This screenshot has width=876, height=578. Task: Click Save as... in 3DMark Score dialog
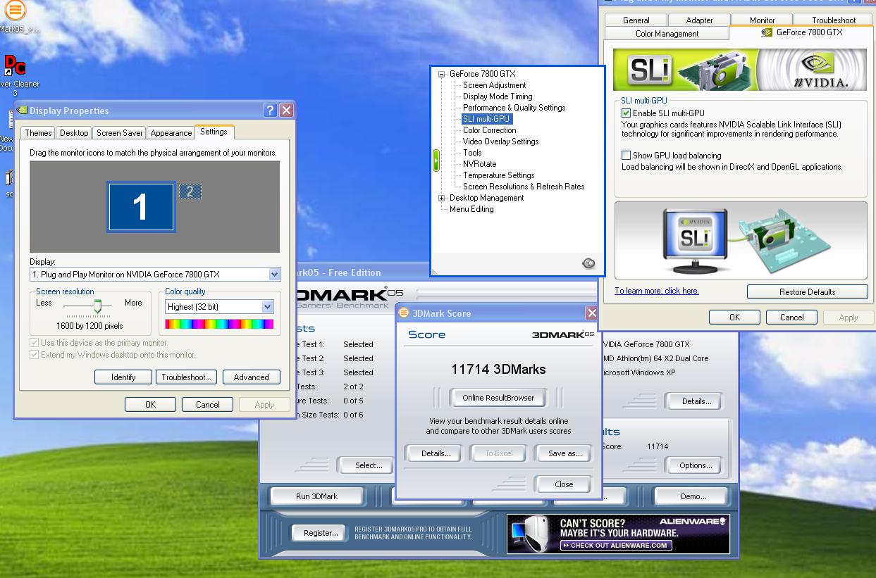565,453
